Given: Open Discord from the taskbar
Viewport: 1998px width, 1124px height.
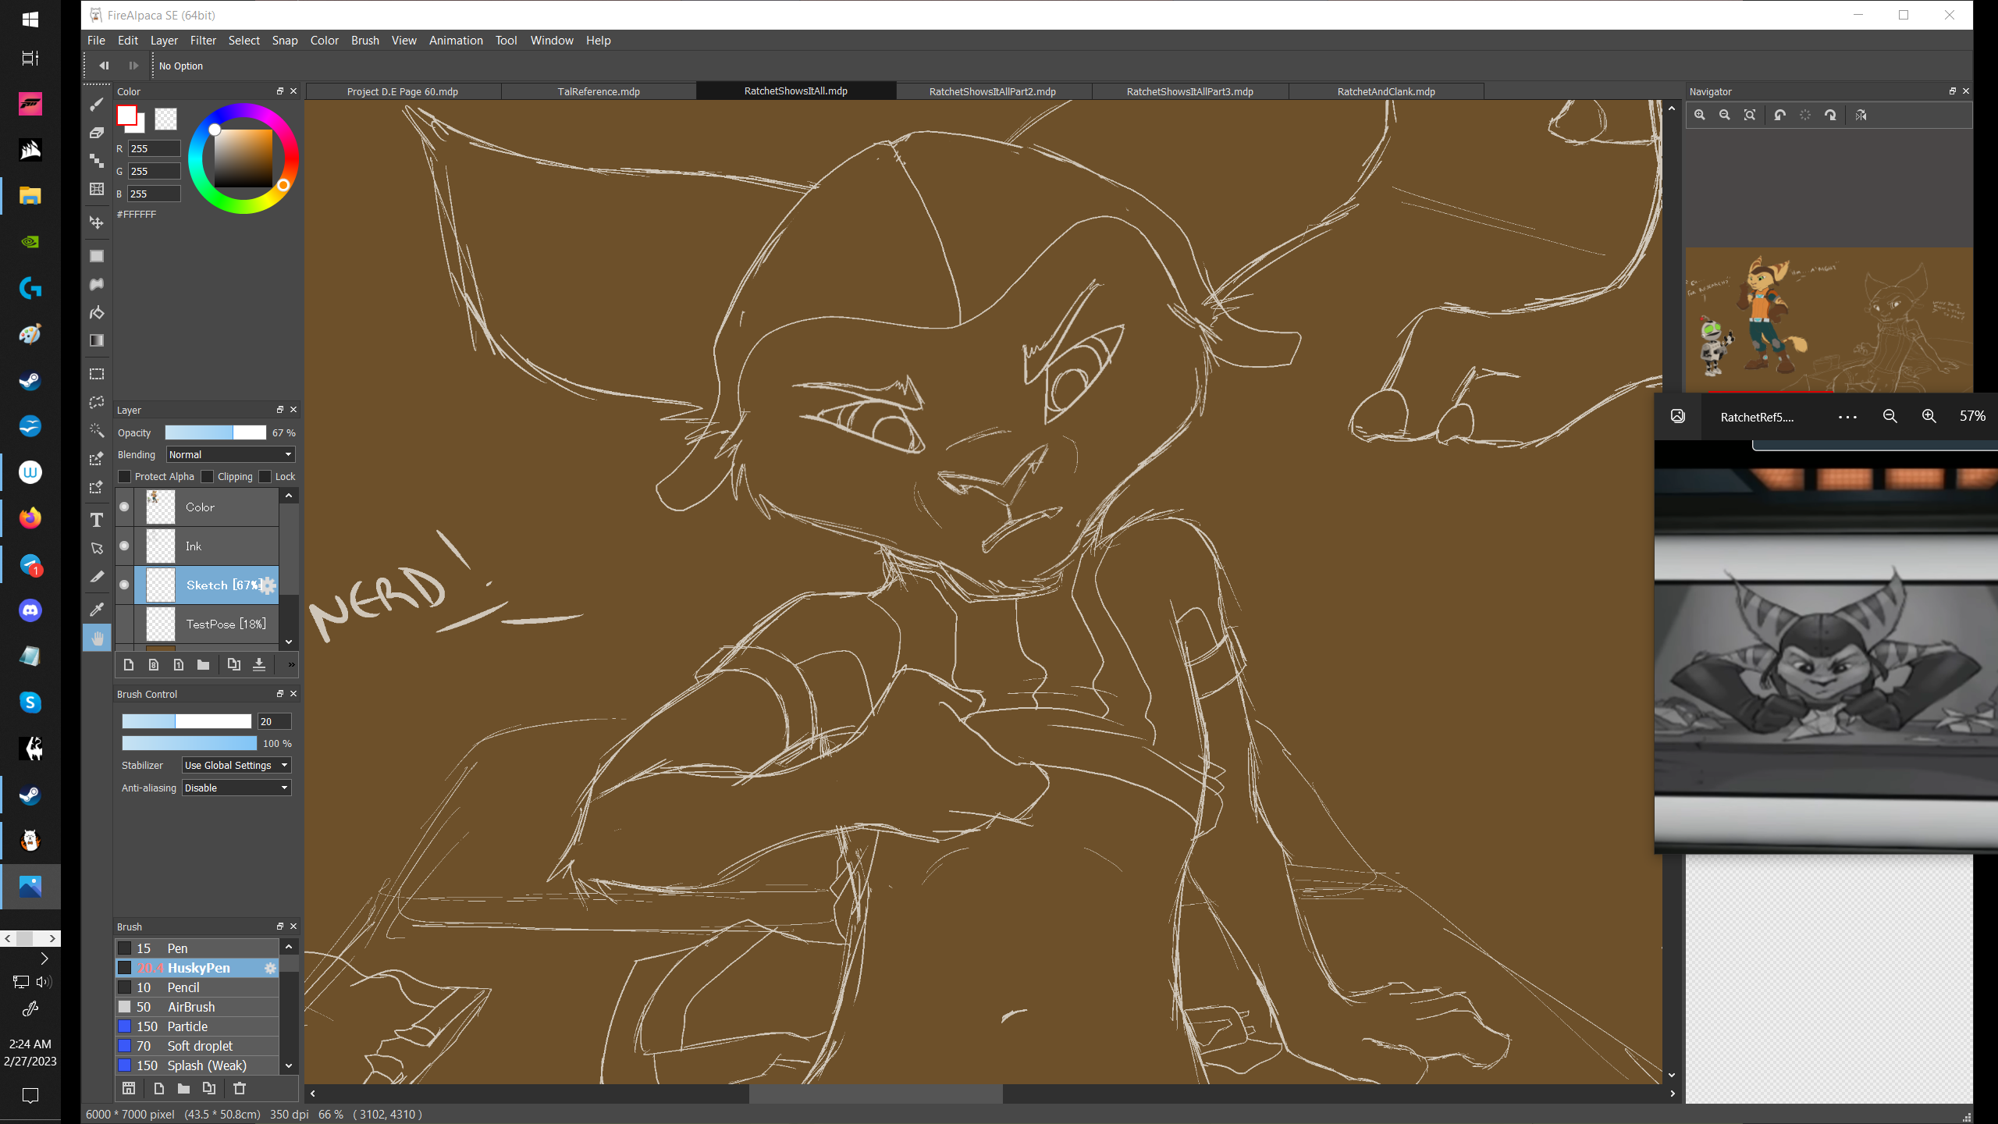Looking at the screenshot, I should [30, 610].
